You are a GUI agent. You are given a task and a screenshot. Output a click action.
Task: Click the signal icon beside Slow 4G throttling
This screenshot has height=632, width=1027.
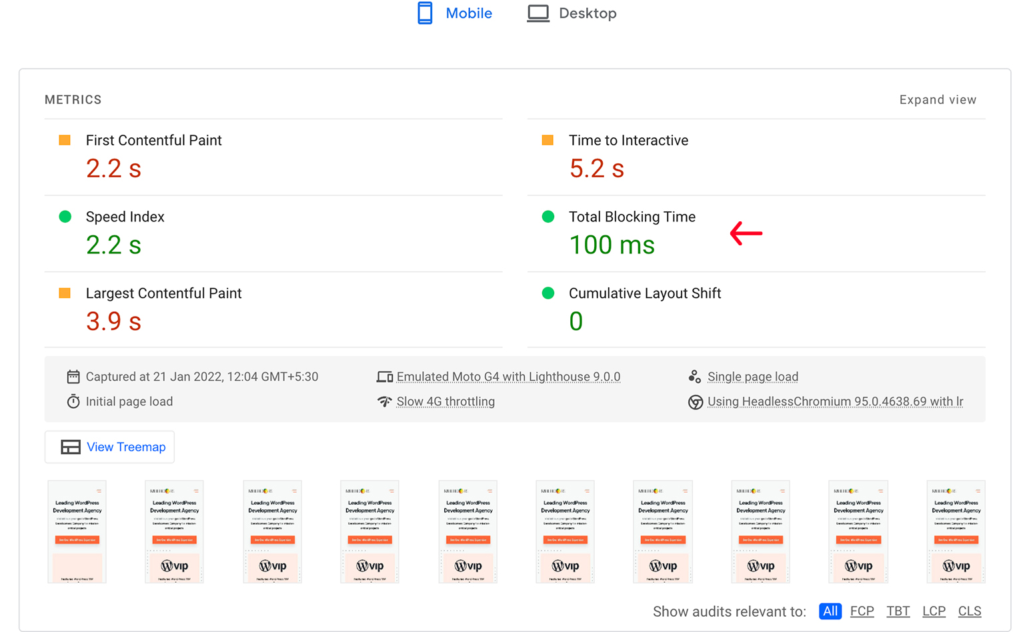384,402
